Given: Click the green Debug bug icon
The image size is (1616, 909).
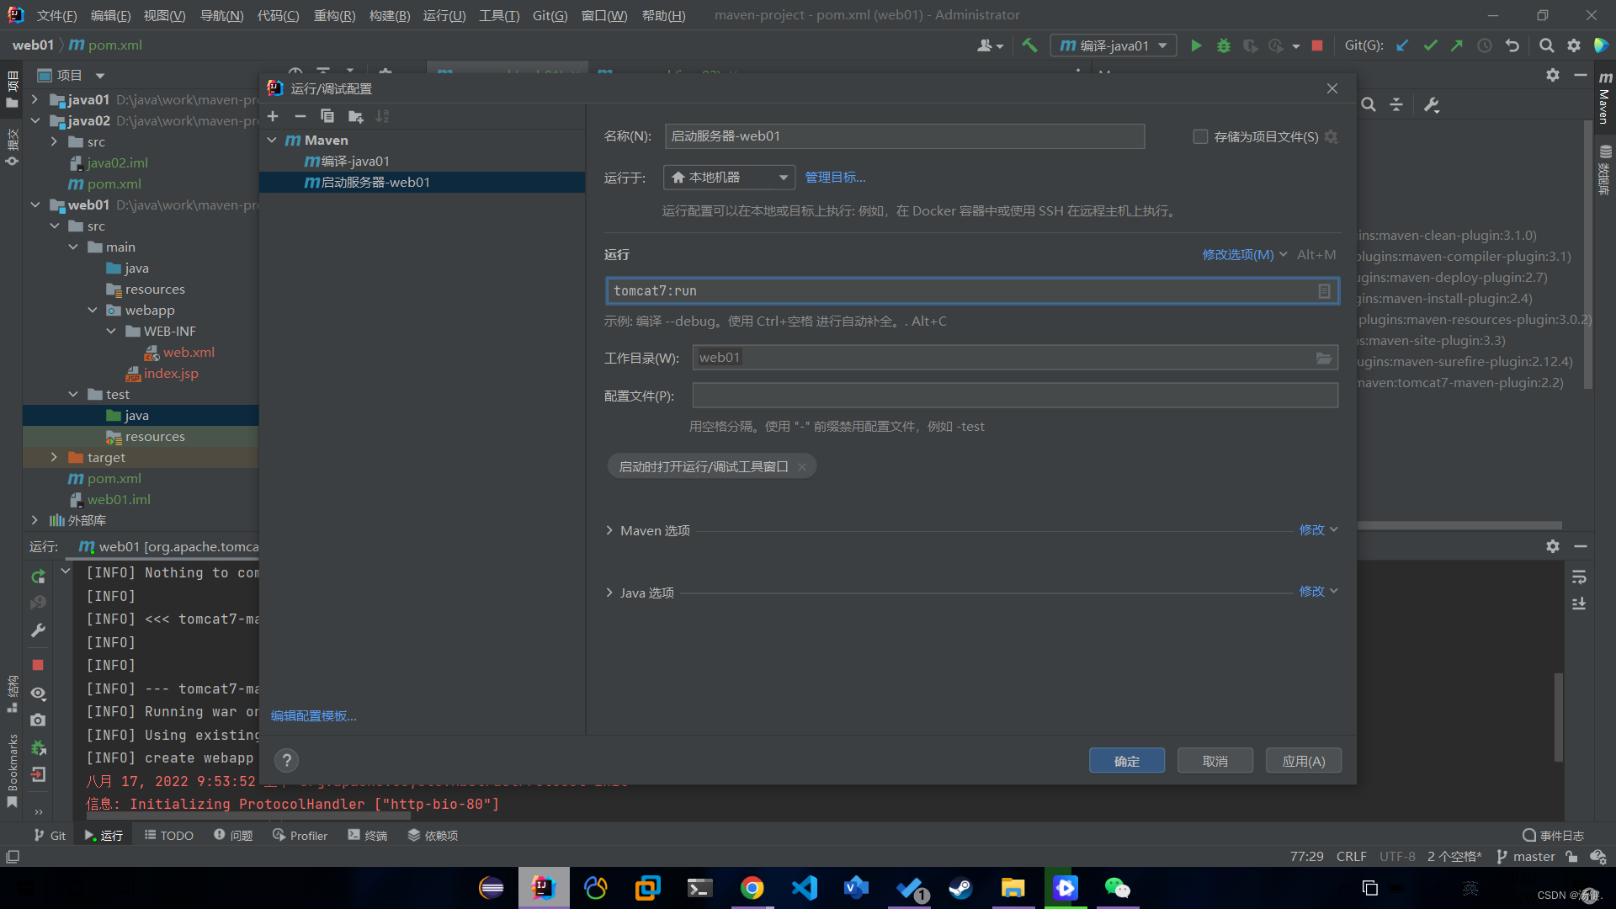Looking at the screenshot, I should [x=1223, y=45].
